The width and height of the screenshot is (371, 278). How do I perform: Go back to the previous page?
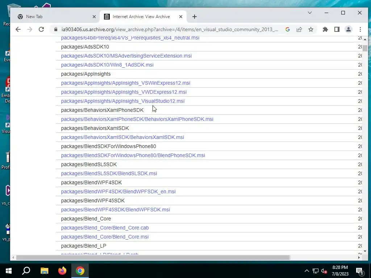(18, 29)
